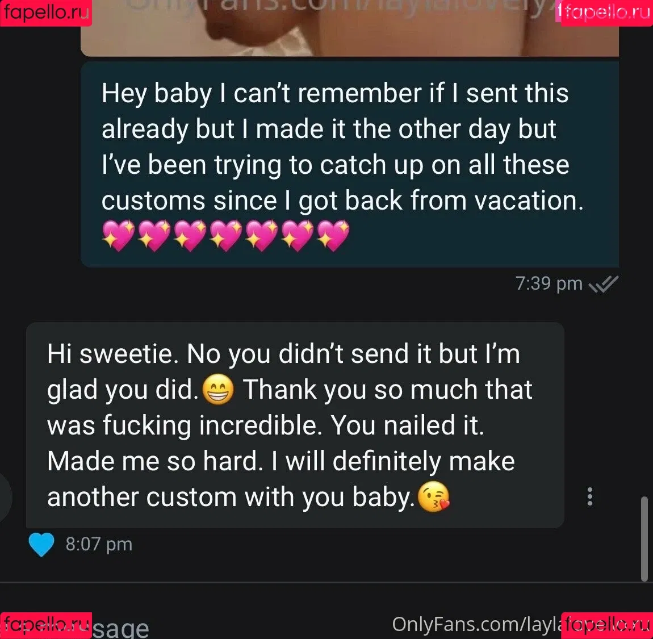Screen dimensions: 653x639
Task: Click the grinning face emoji in the reply
Action: (x=218, y=390)
